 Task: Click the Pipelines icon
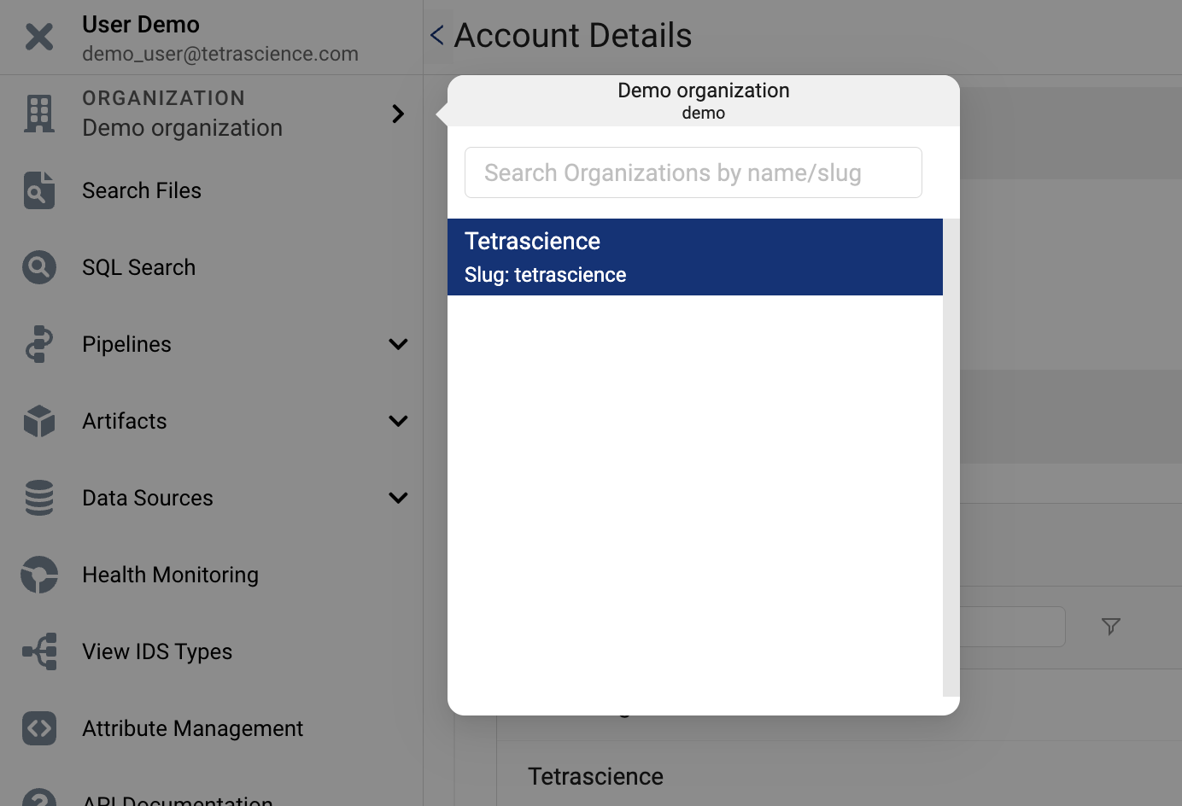tap(39, 344)
